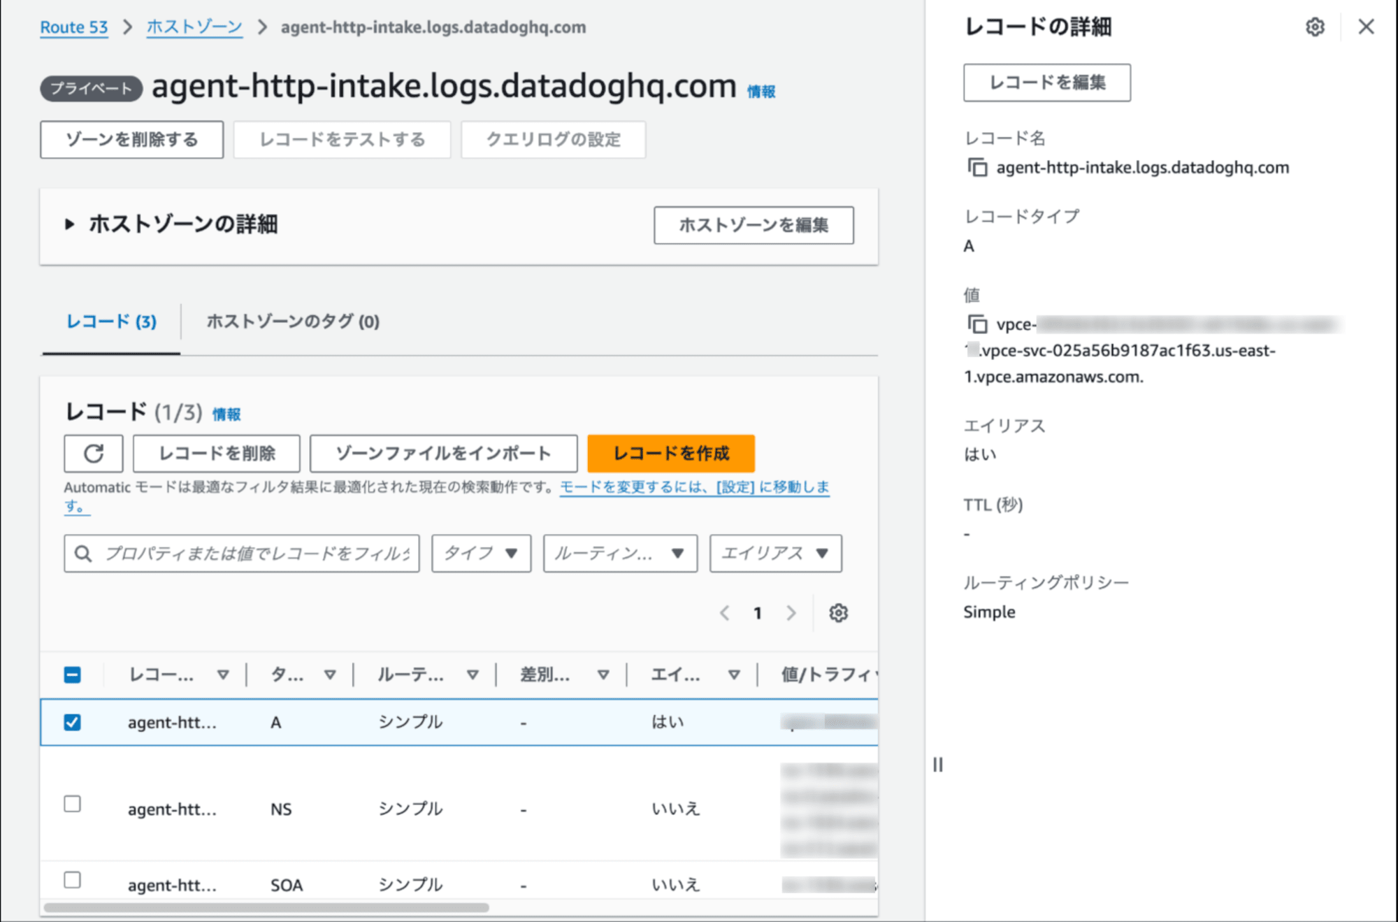Viewport: 1398px width, 922px height.
Task: Close the record details panel
Action: (1366, 27)
